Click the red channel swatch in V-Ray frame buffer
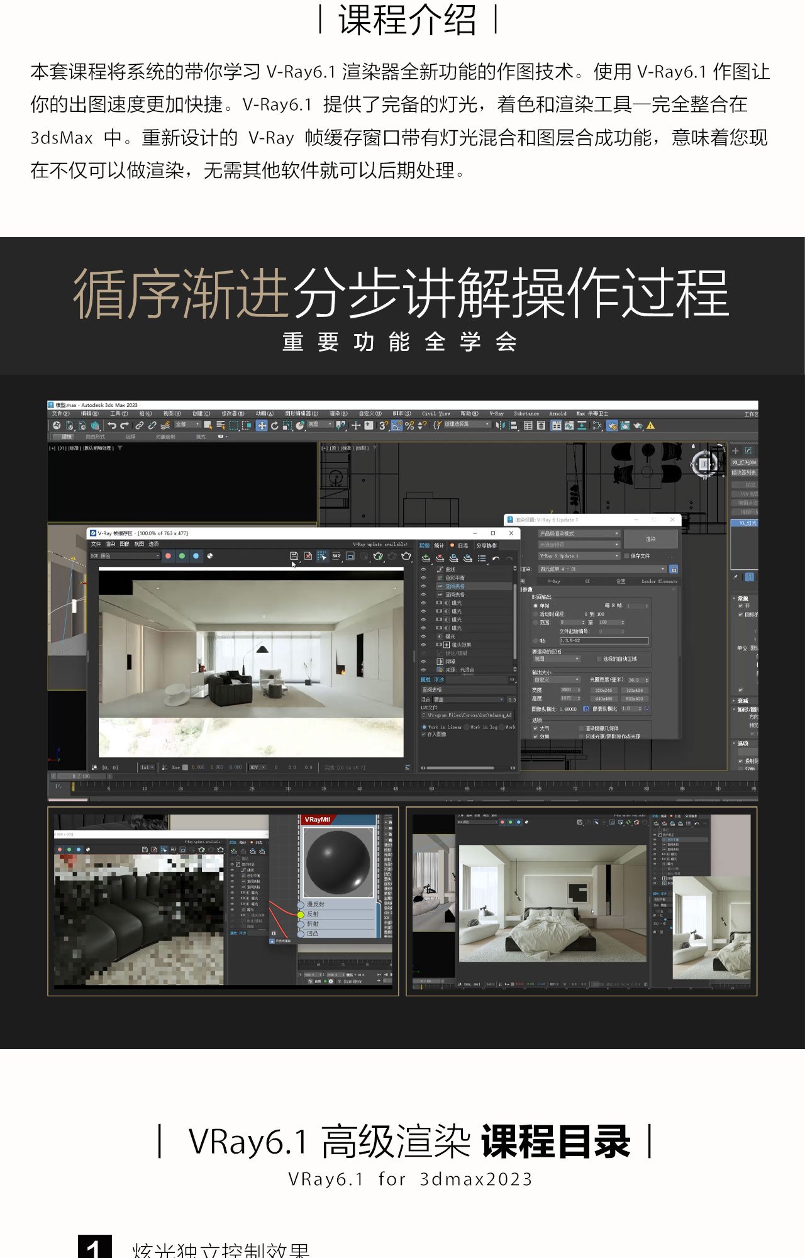 [x=168, y=555]
